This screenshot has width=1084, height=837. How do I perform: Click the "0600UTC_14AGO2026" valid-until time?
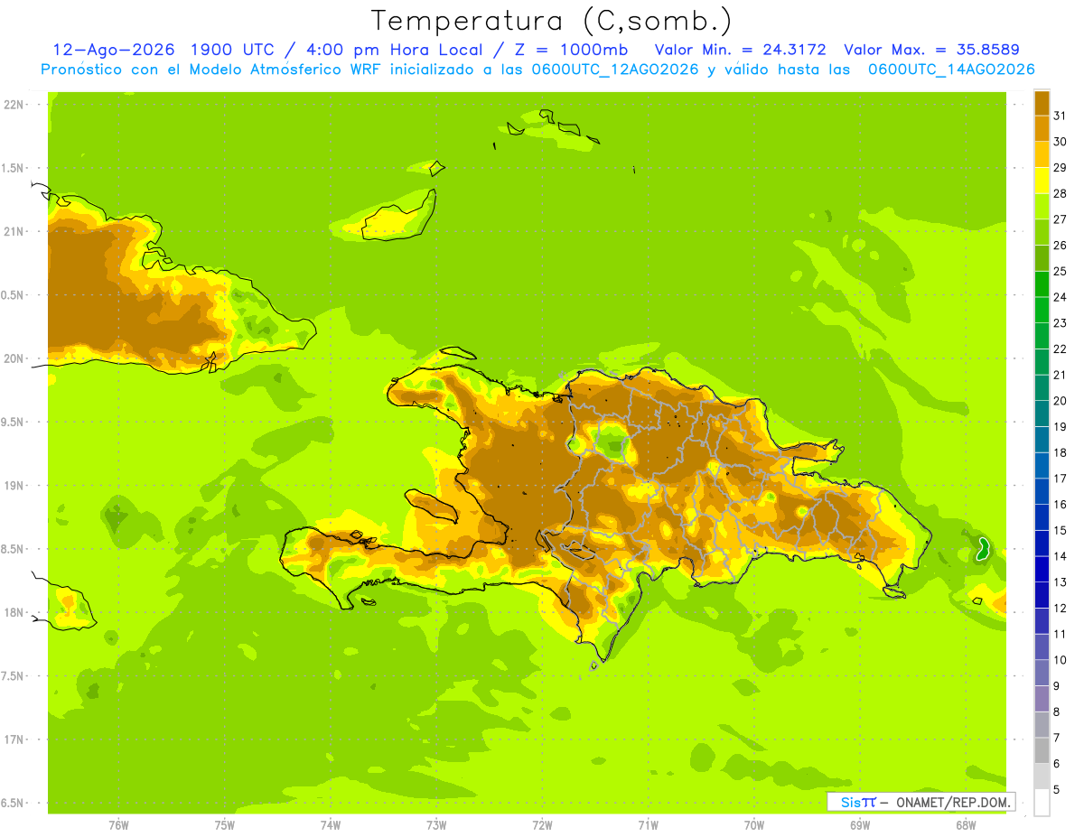point(950,70)
